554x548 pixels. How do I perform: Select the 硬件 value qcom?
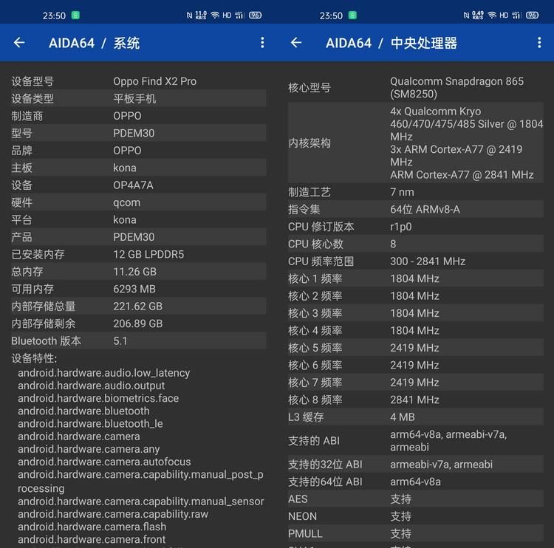126,202
